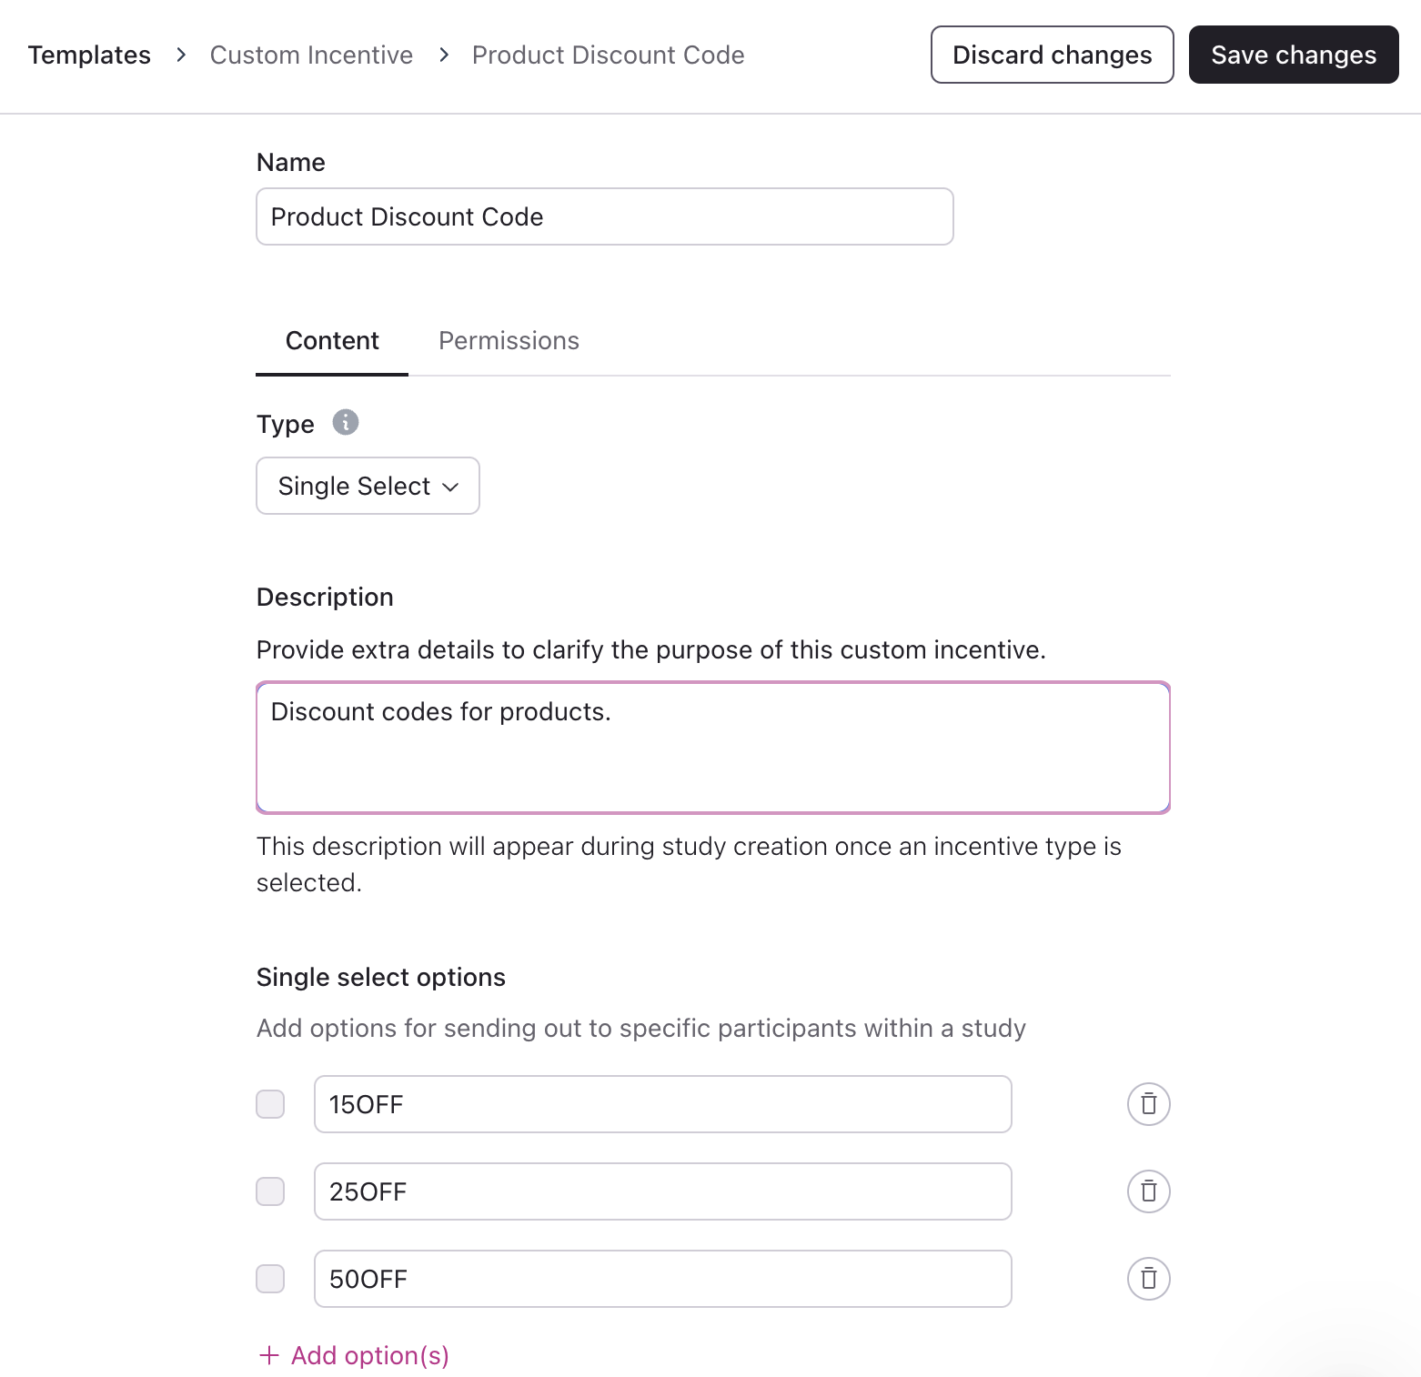This screenshot has height=1377, width=1421.
Task: Edit the 50OFF option text field
Action: pyautogui.click(x=662, y=1279)
